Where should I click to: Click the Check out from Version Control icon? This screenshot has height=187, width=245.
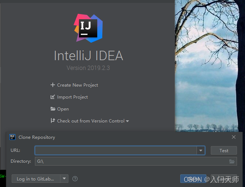[53, 121]
